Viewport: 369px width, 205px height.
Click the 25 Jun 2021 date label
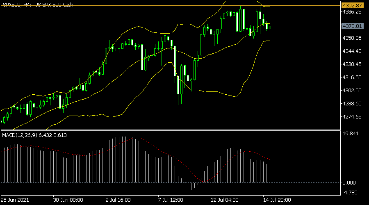coord(15,200)
